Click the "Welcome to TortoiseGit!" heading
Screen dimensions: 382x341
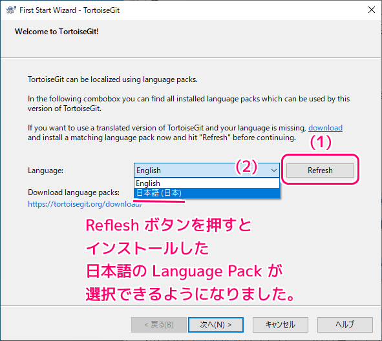57,32
